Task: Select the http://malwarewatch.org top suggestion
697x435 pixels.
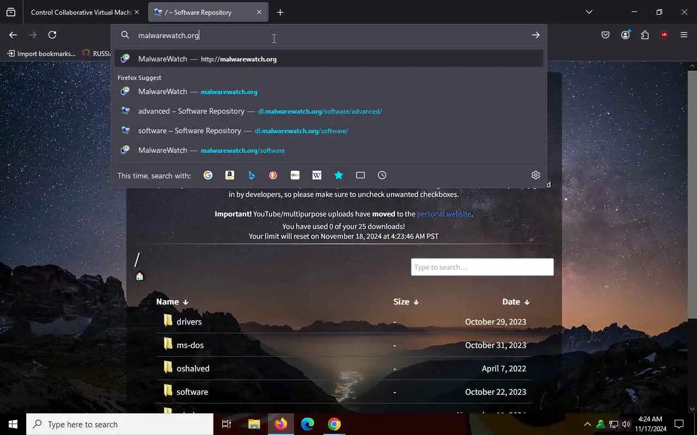Action: (329, 59)
